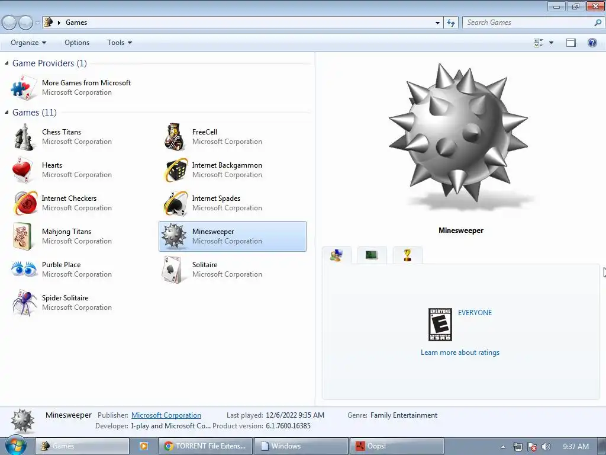Show hidden tray icons arrow
Image resolution: width=606 pixels, height=455 pixels.
[x=503, y=447]
